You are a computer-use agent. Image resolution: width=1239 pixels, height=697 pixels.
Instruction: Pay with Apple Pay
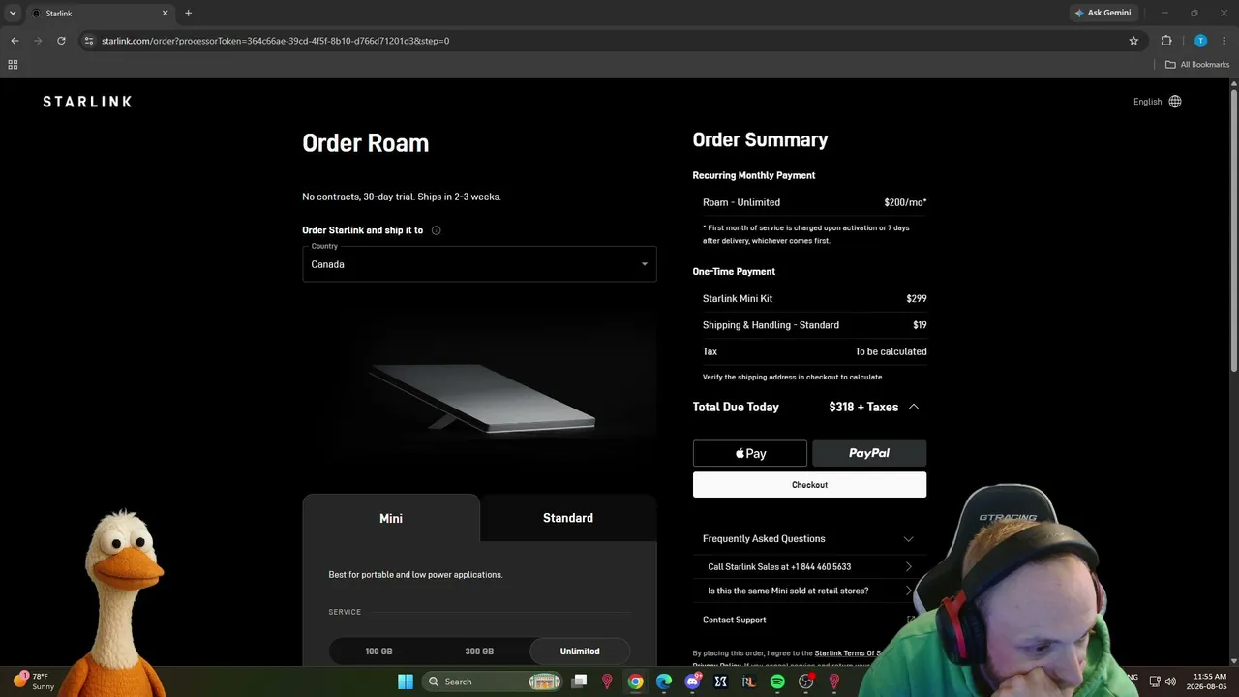pos(750,453)
